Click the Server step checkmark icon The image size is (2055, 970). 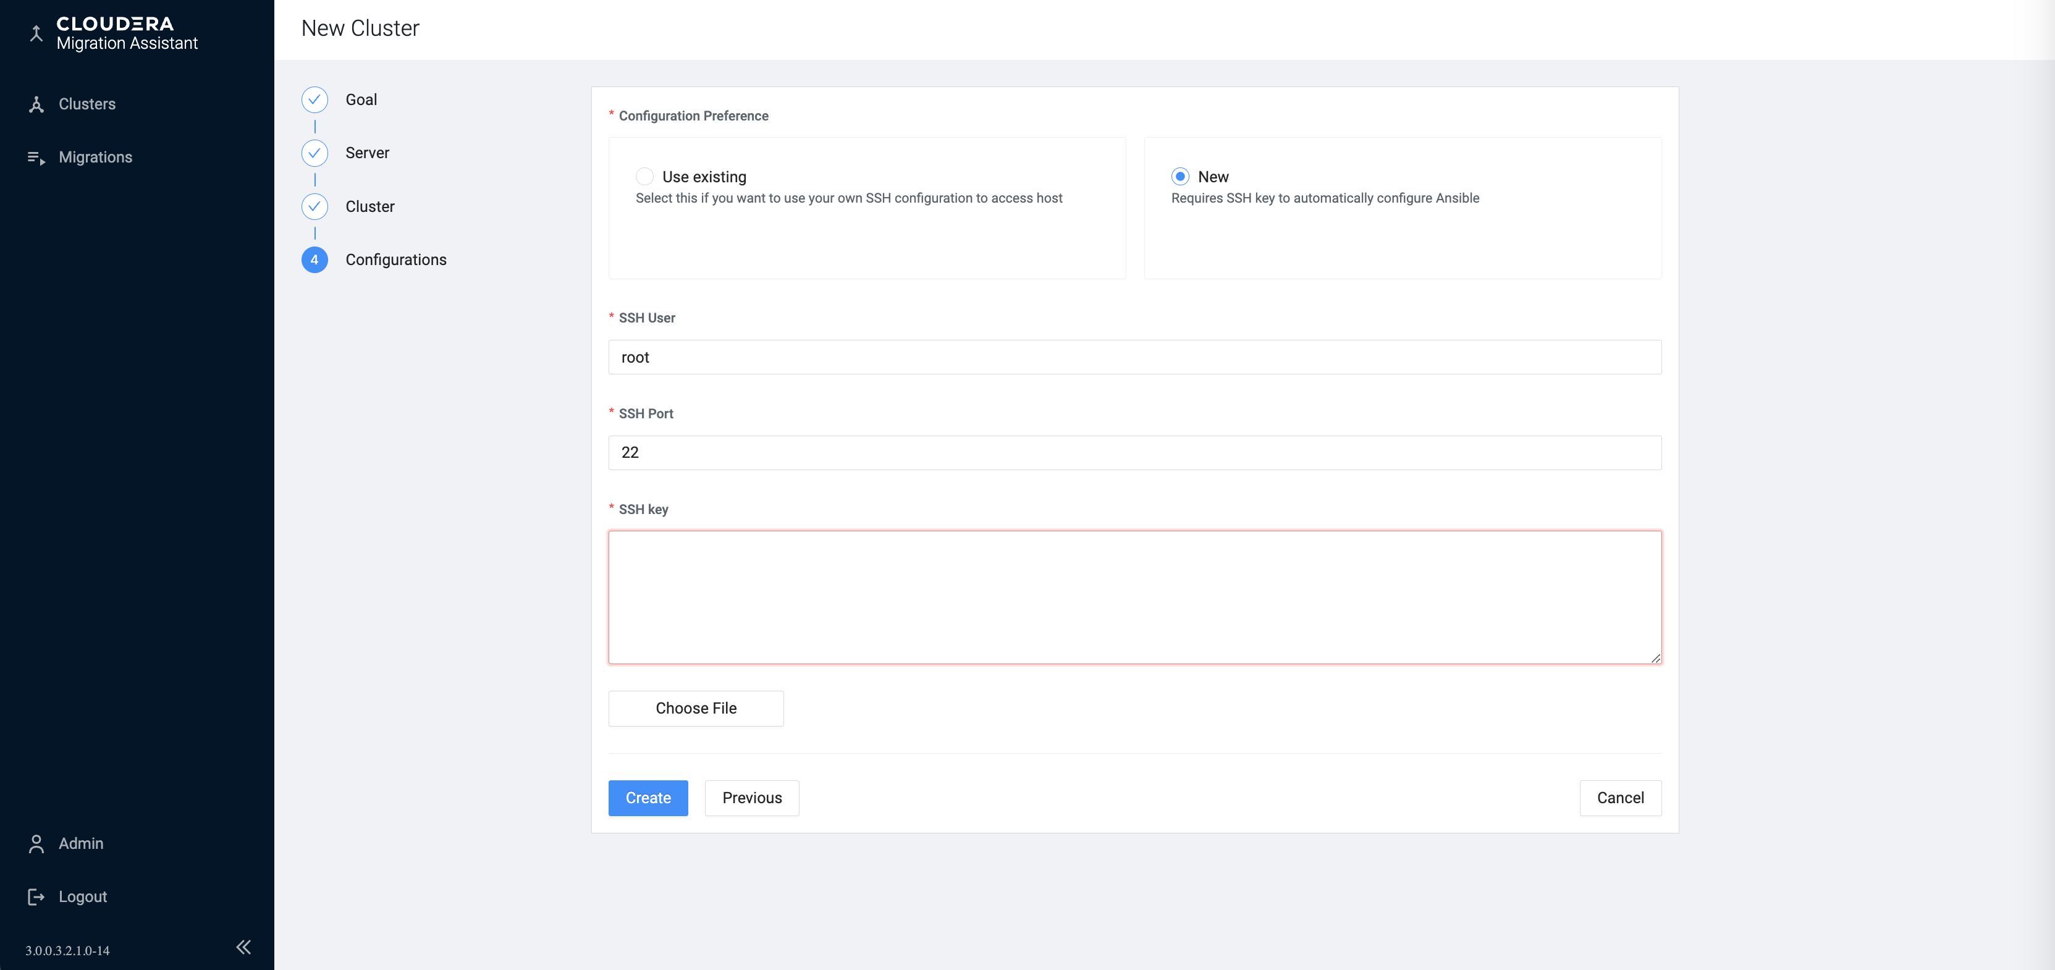tap(314, 153)
